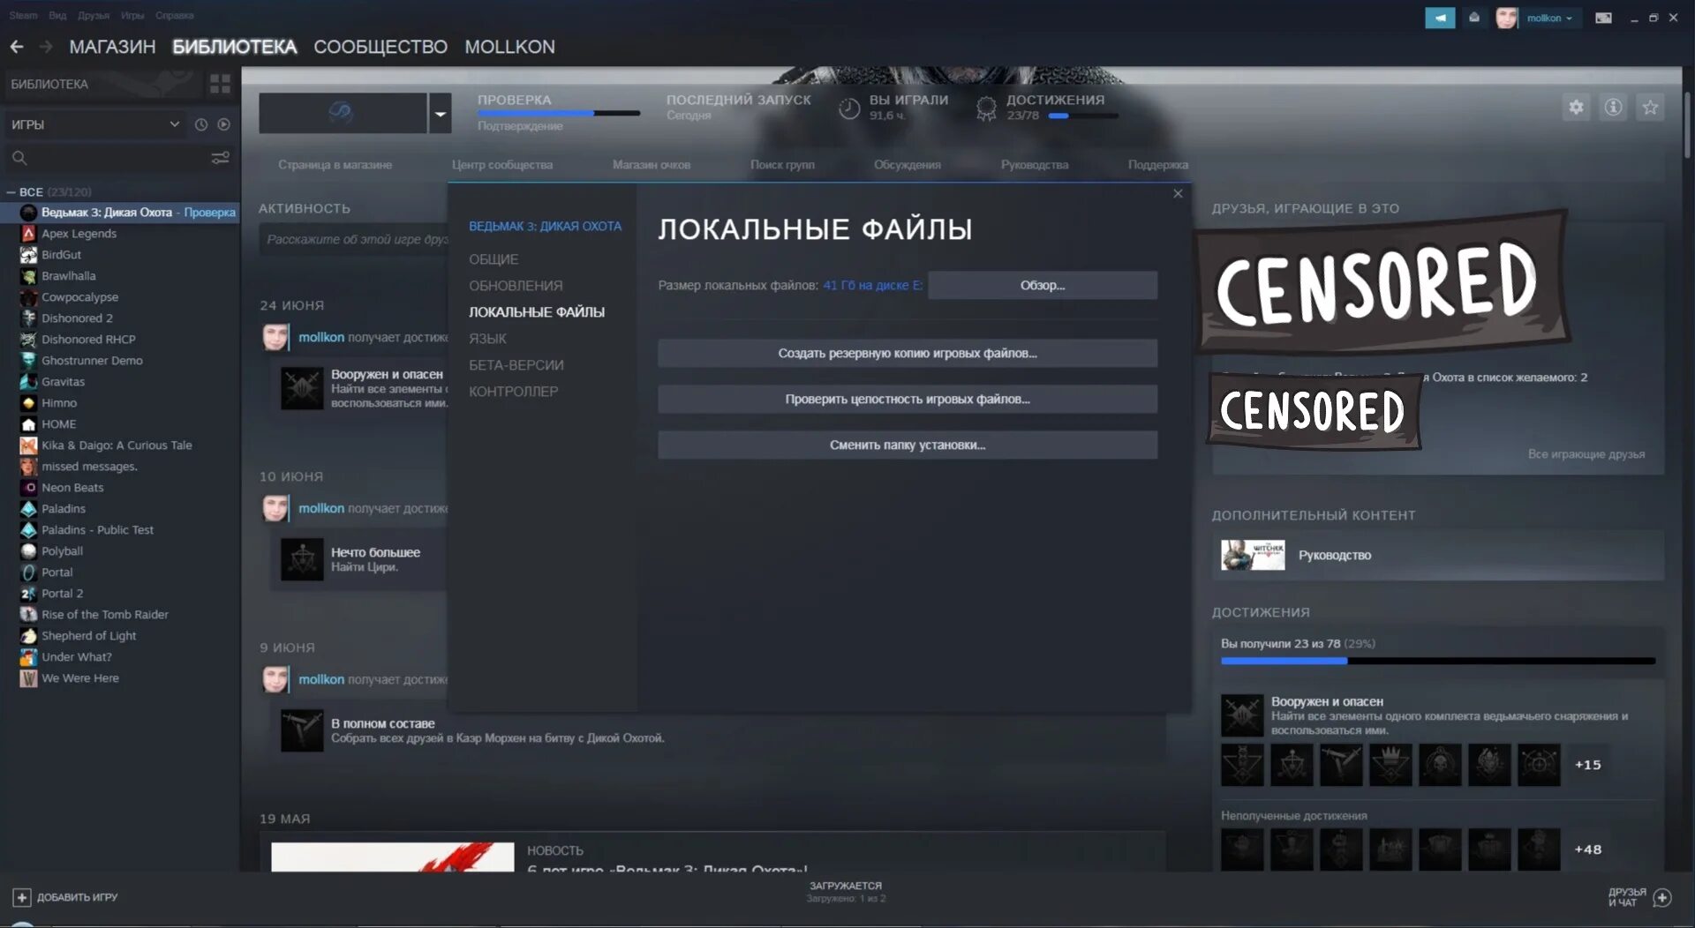
Task: Show game info icon
Action: [1613, 108]
